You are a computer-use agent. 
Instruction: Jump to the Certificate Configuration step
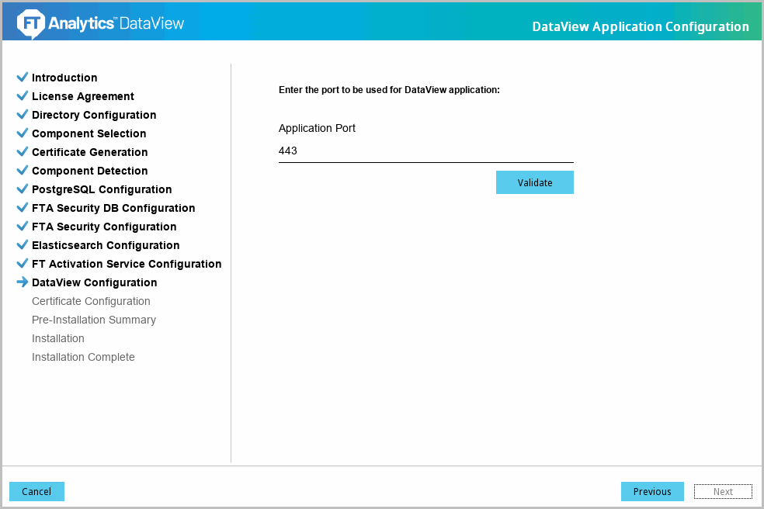click(x=91, y=301)
